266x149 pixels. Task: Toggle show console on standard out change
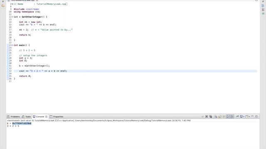pyautogui.click(x=228, y=117)
